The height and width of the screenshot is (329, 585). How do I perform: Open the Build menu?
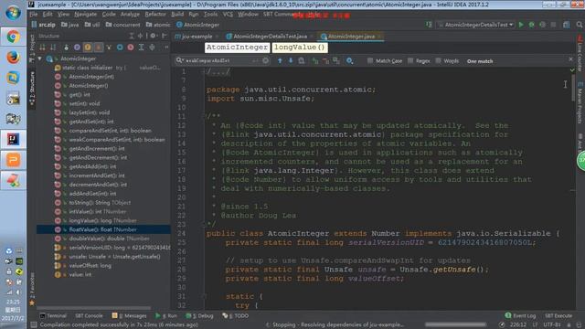click(177, 15)
